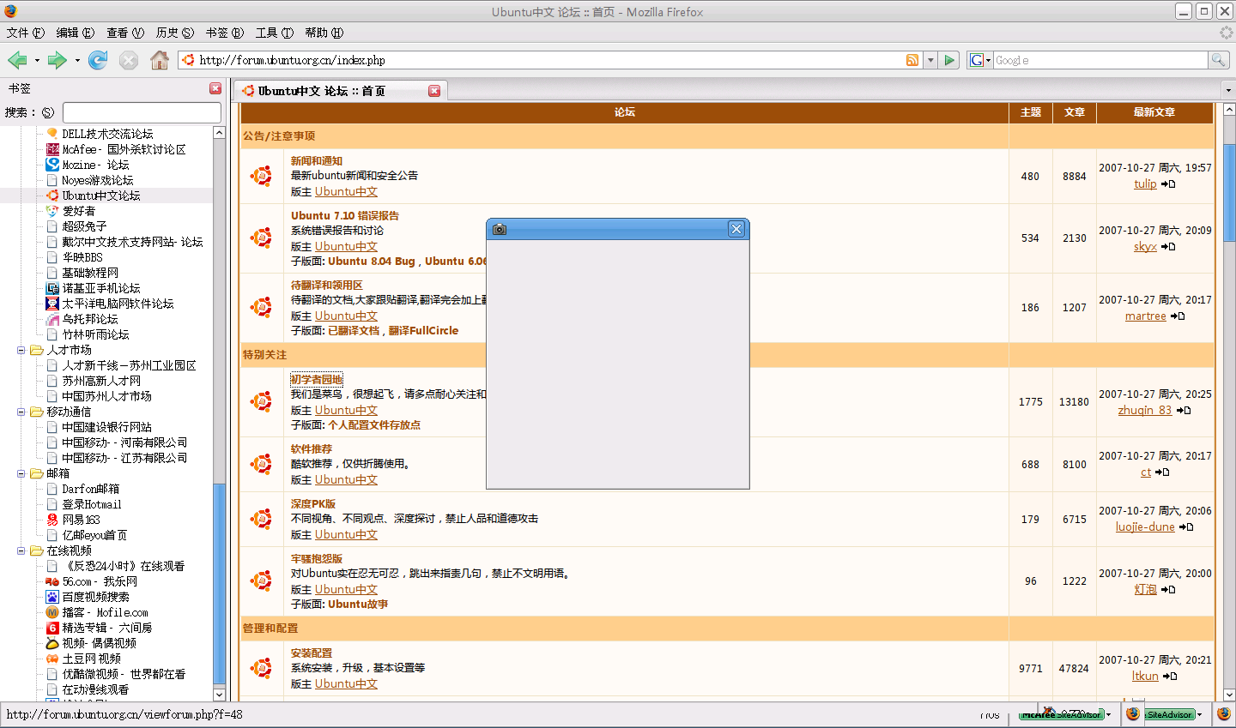The height and width of the screenshot is (728, 1236).
Task: Click the forum icon beside 深度PK版
Action: [261, 519]
